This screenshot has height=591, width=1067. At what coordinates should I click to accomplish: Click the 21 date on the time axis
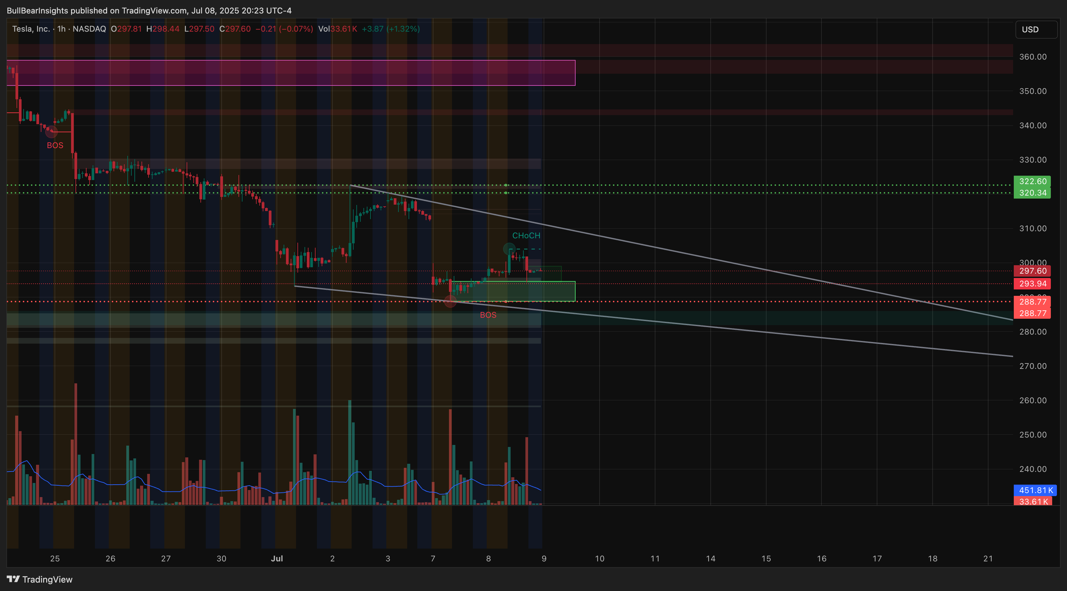(988, 558)
